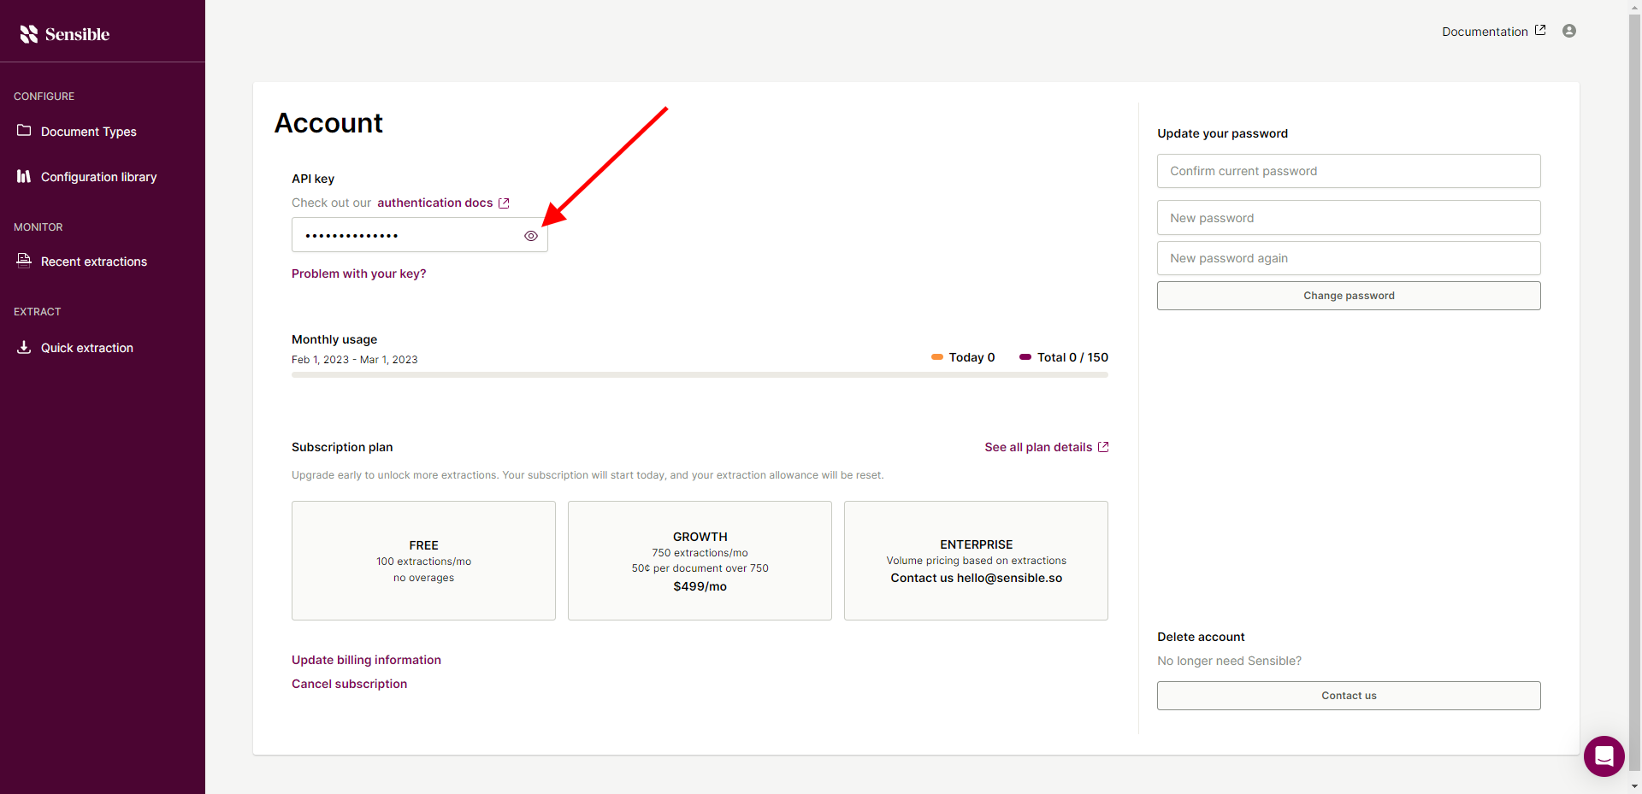Select the ENTERPRISE subscription plan card

976,561
